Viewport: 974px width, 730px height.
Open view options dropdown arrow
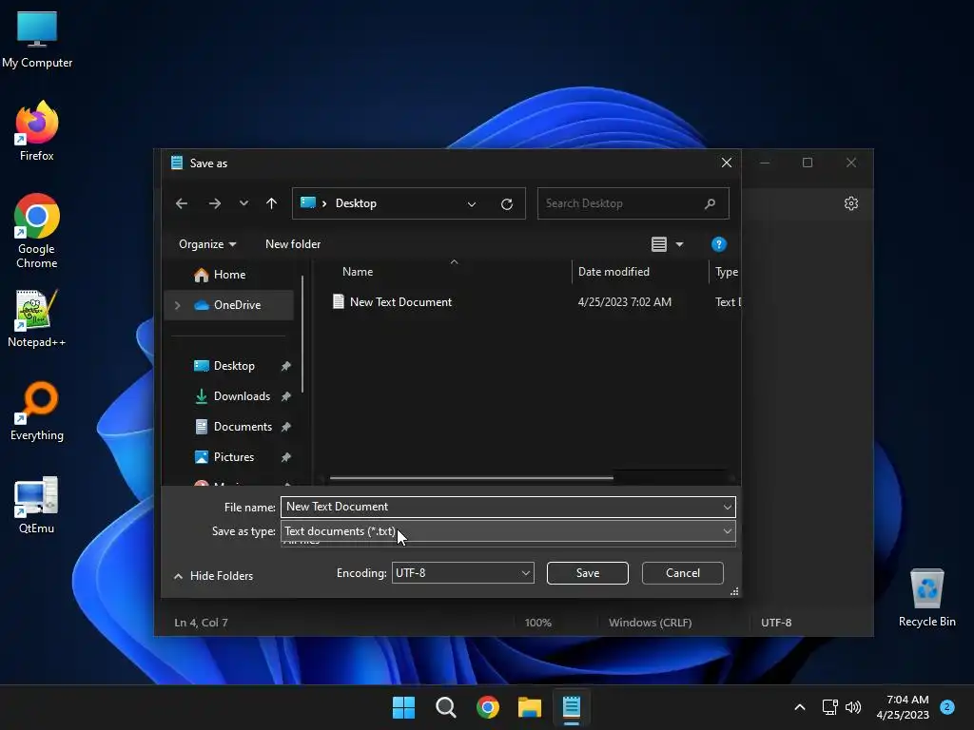tap(679, 244)
